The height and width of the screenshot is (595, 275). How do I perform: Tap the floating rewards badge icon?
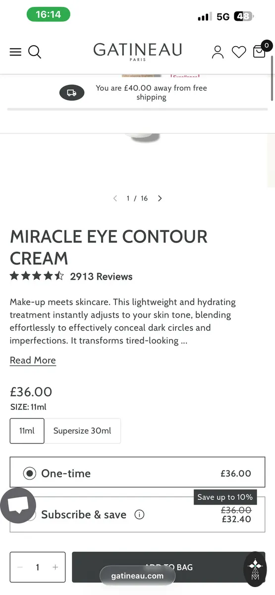point(255,569)
